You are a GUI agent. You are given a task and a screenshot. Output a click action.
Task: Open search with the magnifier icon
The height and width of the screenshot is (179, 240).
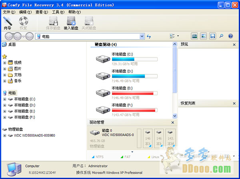tap(221, 36)
